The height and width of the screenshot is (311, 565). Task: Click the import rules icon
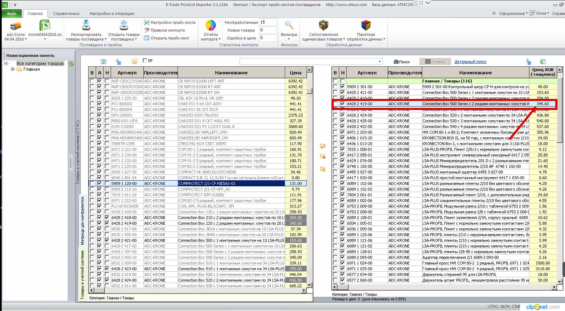coord(147,30)
